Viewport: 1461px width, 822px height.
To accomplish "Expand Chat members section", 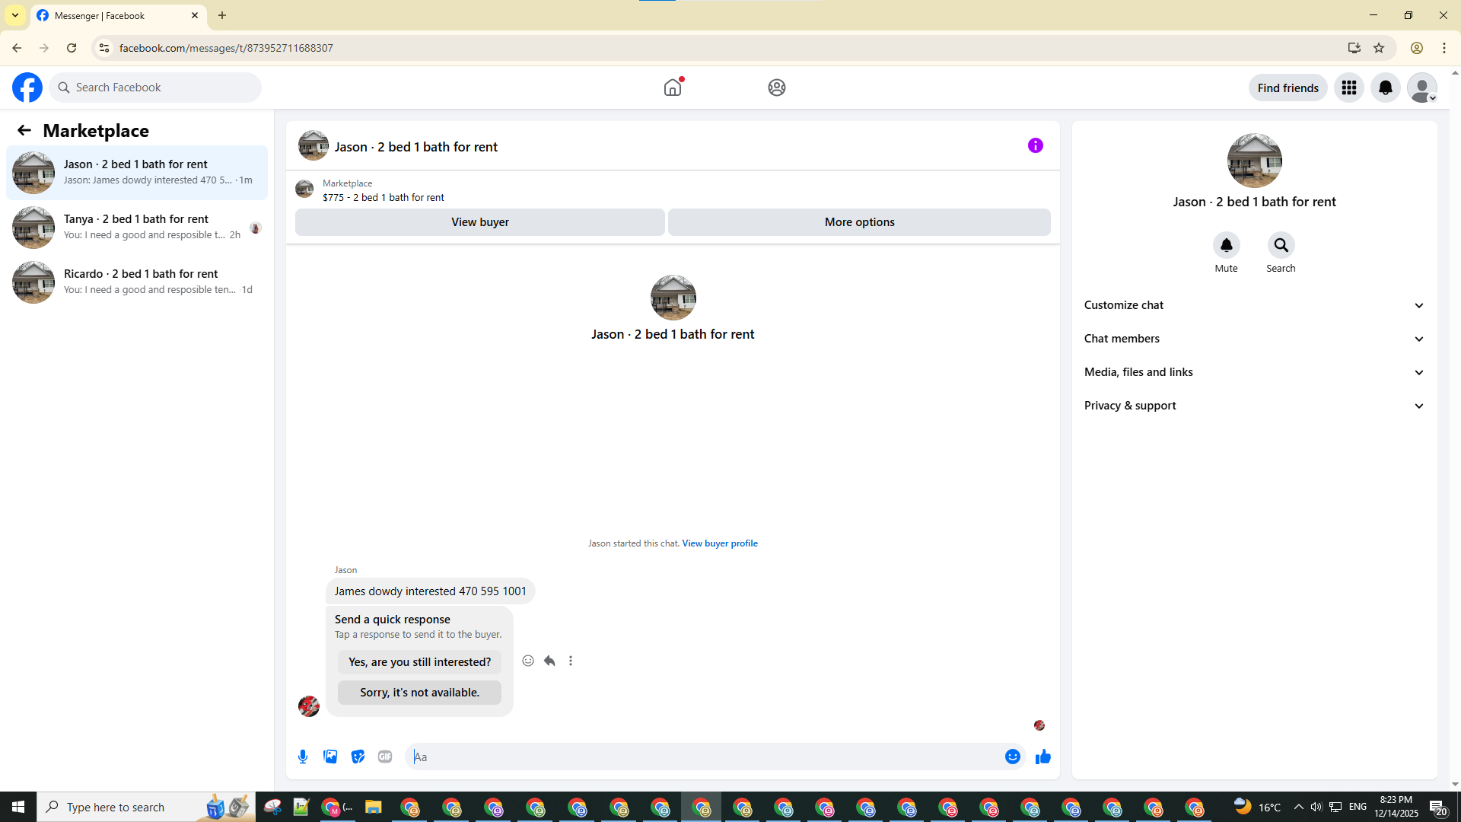I will pyautogui.click(x=1253, y=339).
